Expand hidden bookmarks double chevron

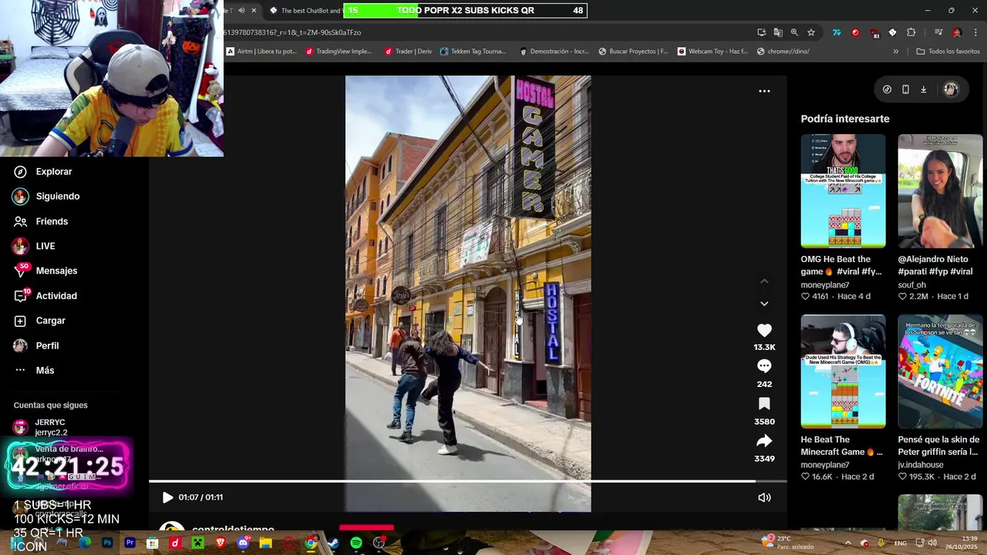(895, 52)
